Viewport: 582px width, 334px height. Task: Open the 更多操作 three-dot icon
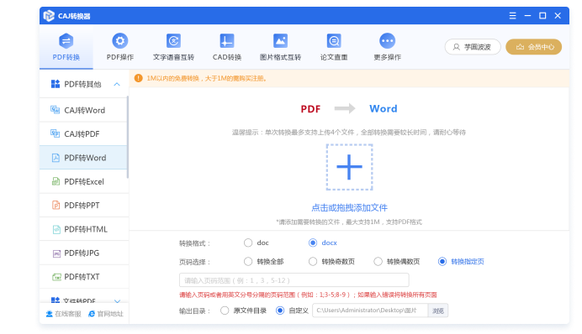(387, 41)
